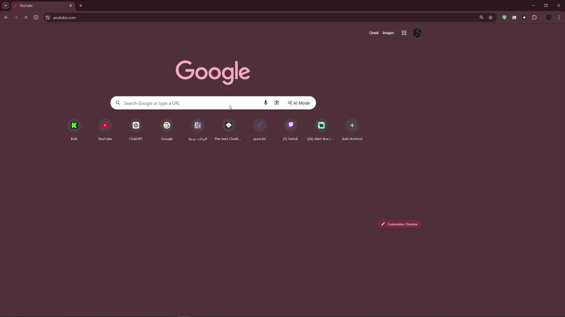Image resolution: width=565 pixels, height=317 pixels.
Task: Expand the tab search dropdown
Action: point(5,6)
